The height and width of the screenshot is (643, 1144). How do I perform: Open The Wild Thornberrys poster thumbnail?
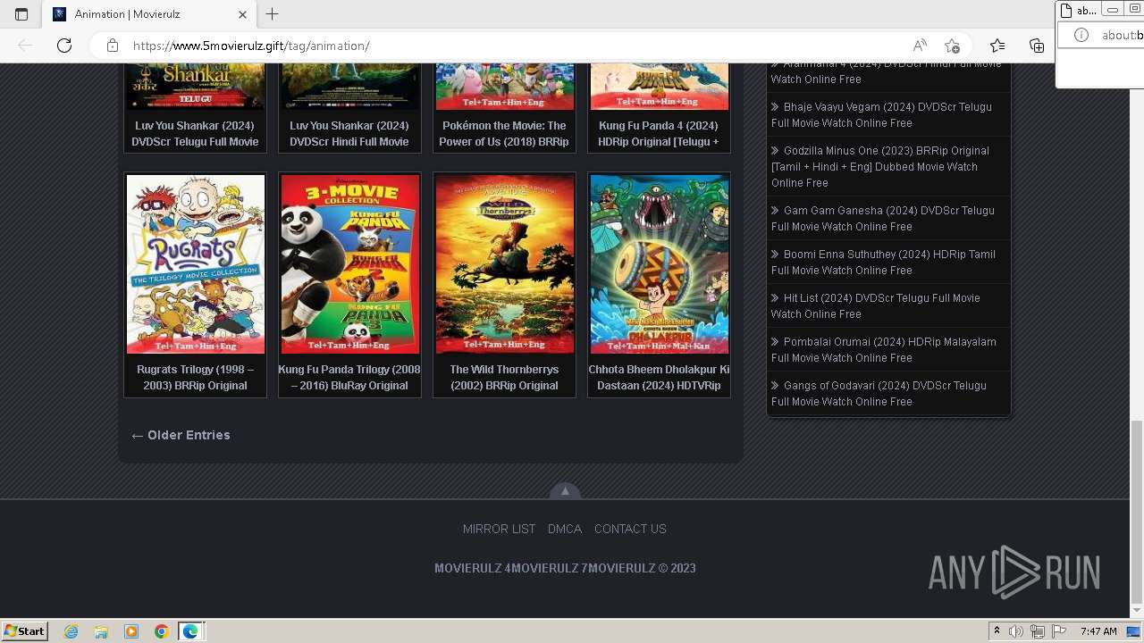tap(505, 264)
